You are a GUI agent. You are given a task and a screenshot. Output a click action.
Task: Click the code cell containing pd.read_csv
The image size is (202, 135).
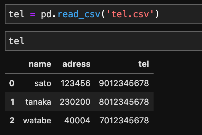(x=103, y=14)
